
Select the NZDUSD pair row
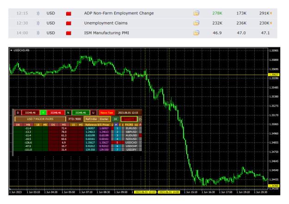pos(131,139)
